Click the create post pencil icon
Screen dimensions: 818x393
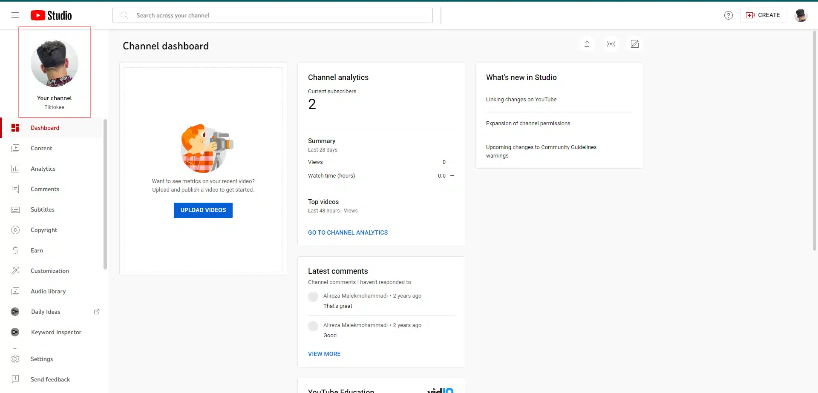click(635, 44)
